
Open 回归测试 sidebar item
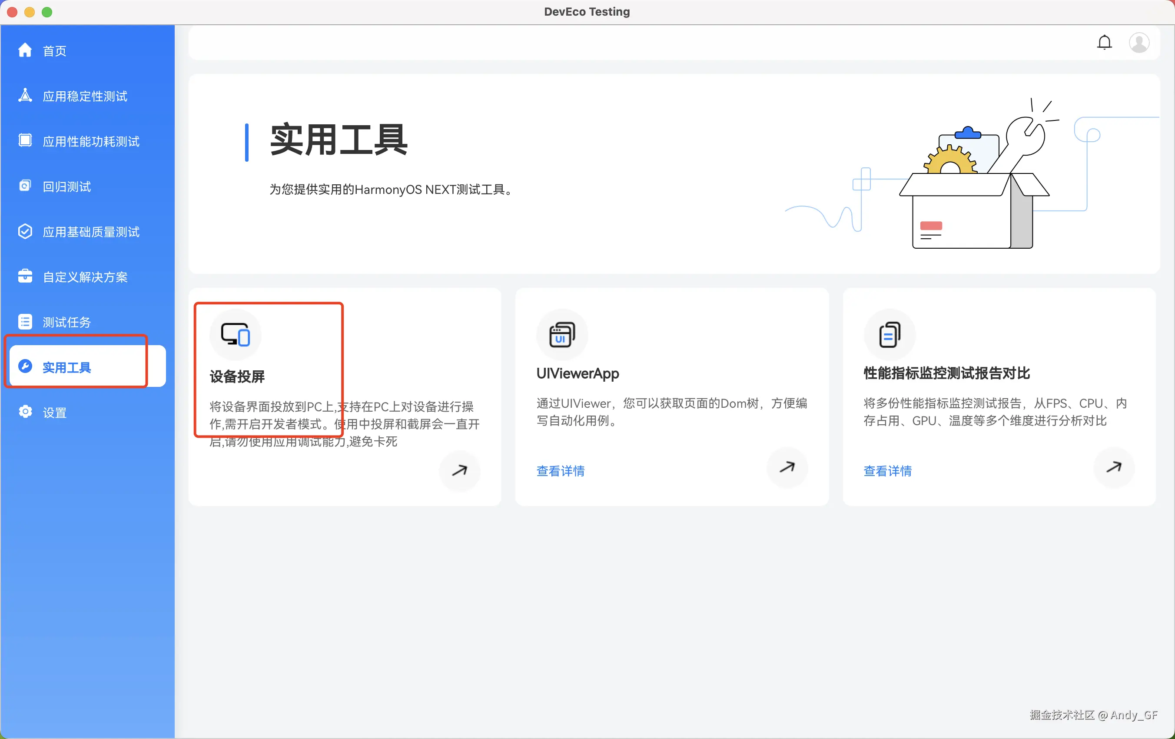tap(66, 186)
